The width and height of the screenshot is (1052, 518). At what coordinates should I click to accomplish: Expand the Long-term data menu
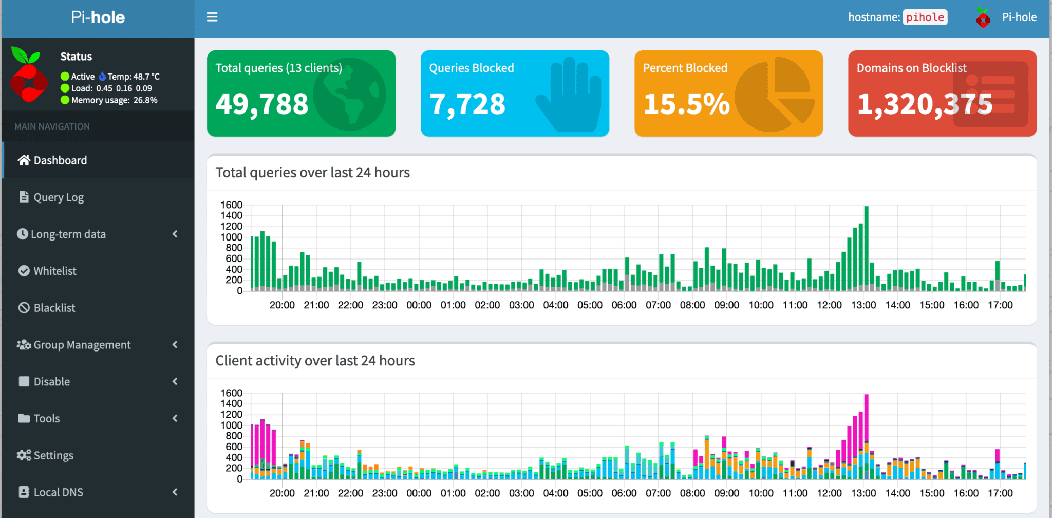pyautogui.click(x=67, y=234)
